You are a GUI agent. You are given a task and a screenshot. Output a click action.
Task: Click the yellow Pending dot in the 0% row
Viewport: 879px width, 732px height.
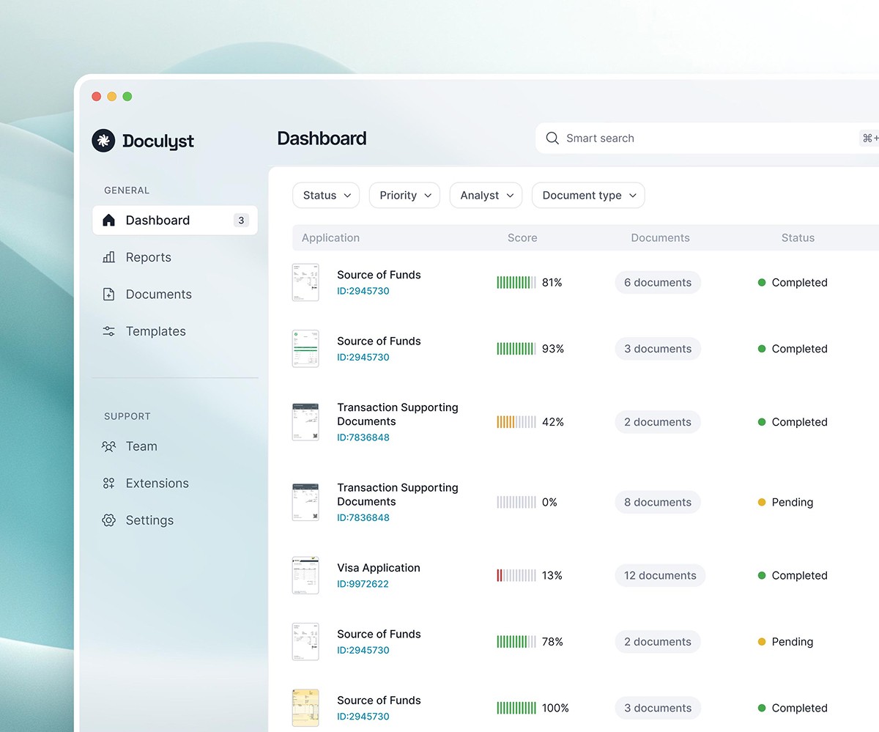[762, 502]
